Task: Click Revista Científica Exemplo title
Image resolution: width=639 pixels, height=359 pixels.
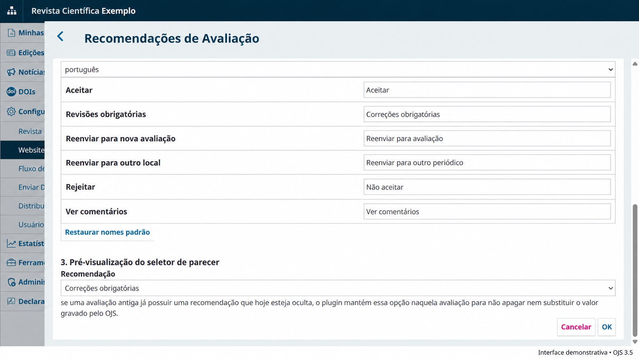Action: click(x=83, y=11)
